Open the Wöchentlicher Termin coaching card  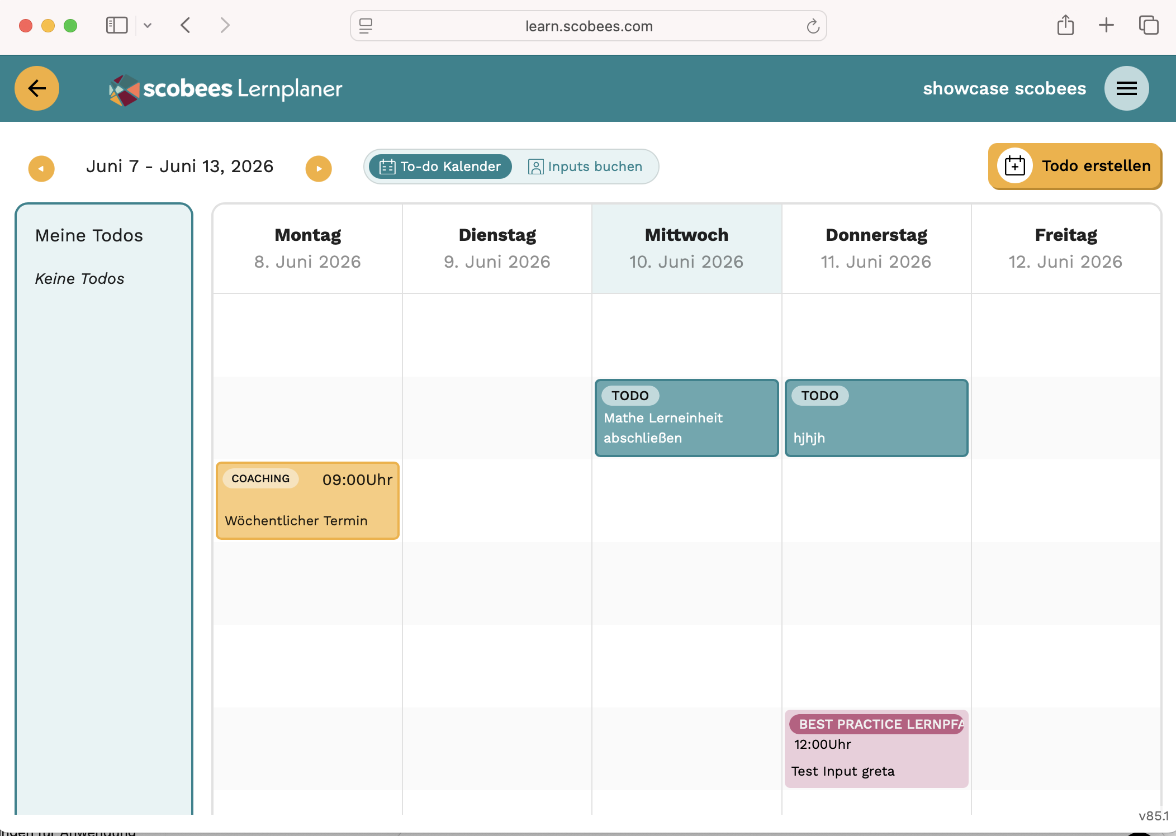307,501
